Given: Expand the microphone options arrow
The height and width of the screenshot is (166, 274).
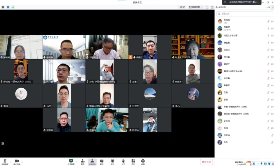Looking at the screenshot, I should (11, 162).
